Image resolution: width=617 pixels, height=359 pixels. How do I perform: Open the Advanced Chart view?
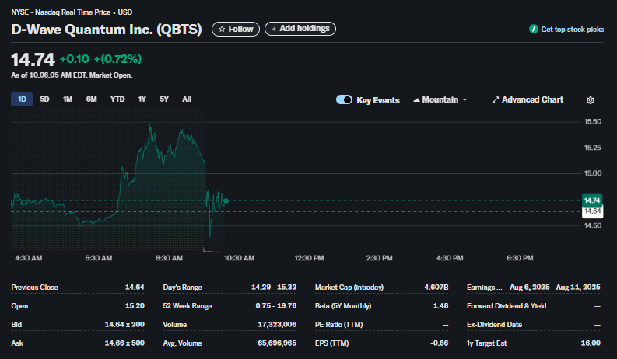(528, 99)
